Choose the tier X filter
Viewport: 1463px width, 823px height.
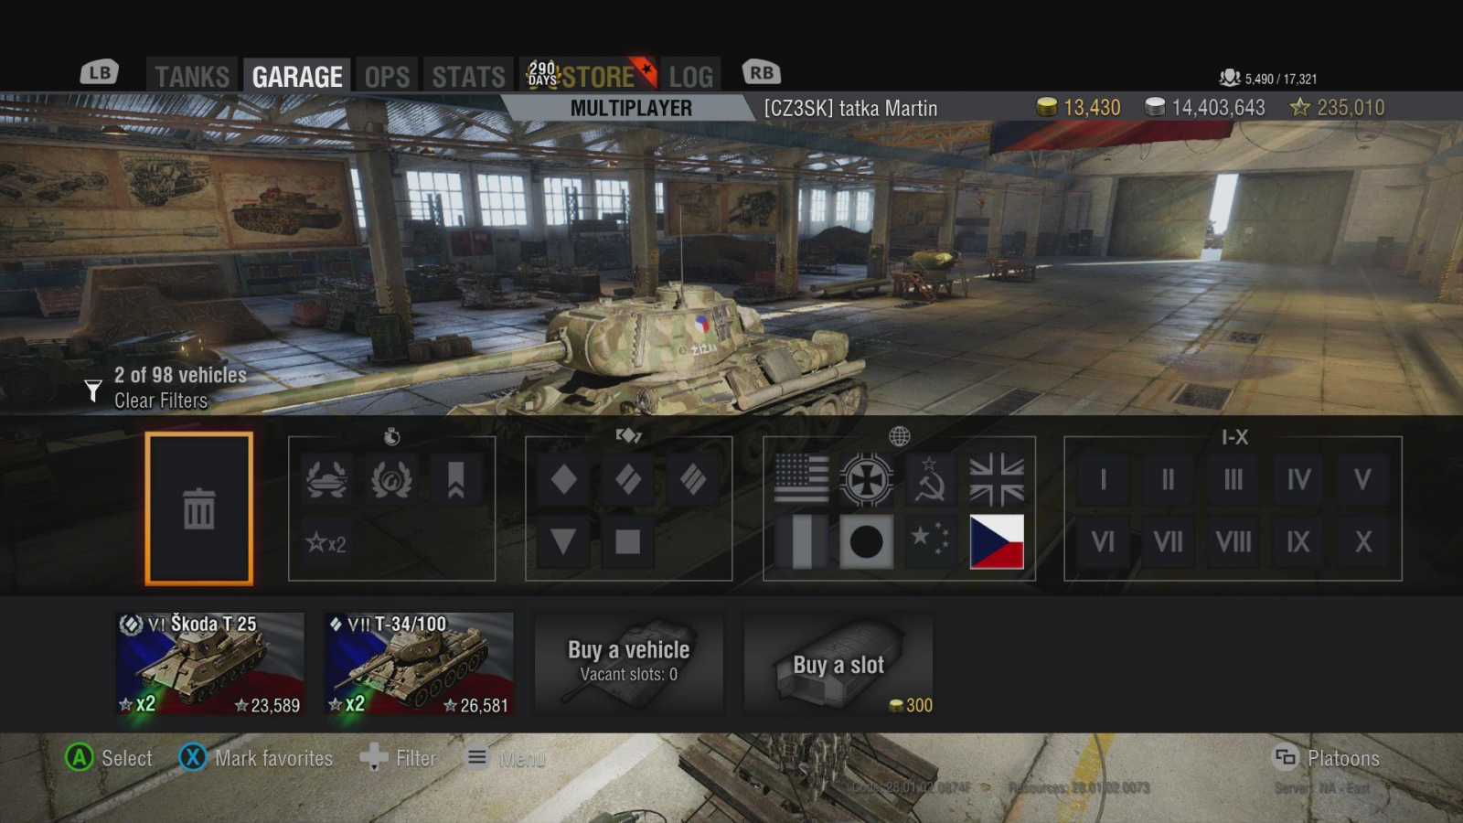1362,541
